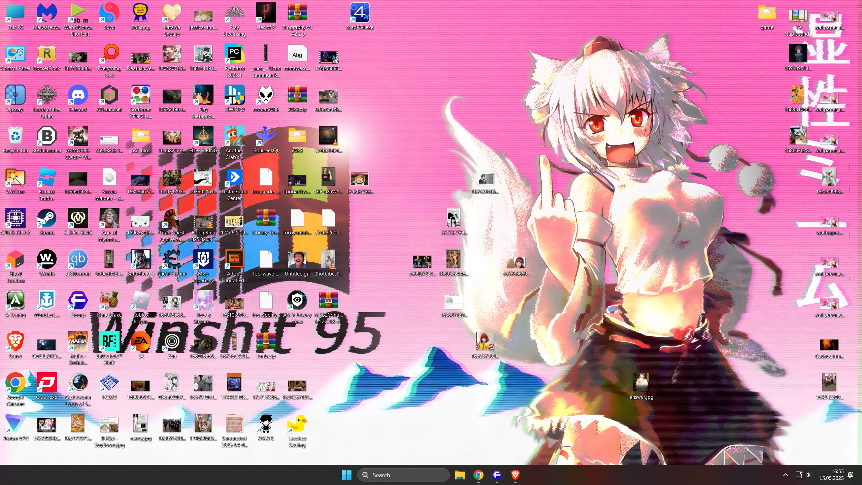Launch PCSX2 emulator shortcut
This screenshot has height=485, width=862.
(x=109, y=387)
